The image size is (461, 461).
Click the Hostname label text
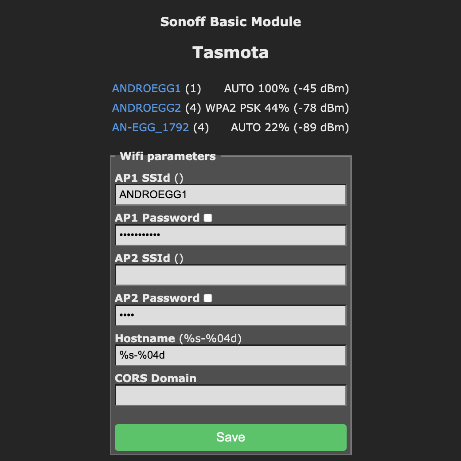pos(145,339)
